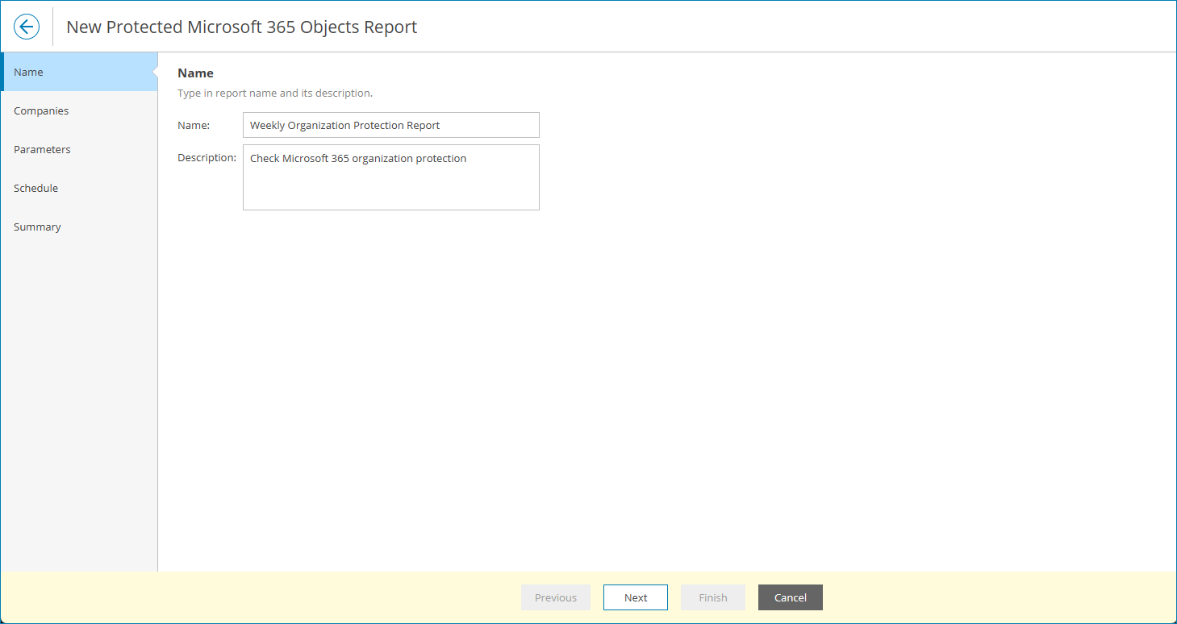
Task: Click the wizard title 'New Protected Microsoft 365 Objects Report'
Action: [x=241, y=27]
